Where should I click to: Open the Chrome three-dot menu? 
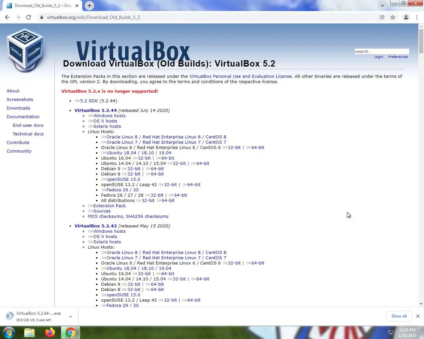[417, 17]
